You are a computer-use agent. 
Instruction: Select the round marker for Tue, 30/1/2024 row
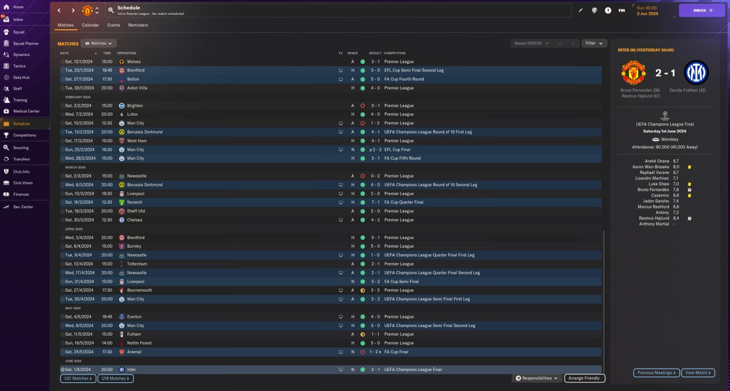[x=63, y=88]
